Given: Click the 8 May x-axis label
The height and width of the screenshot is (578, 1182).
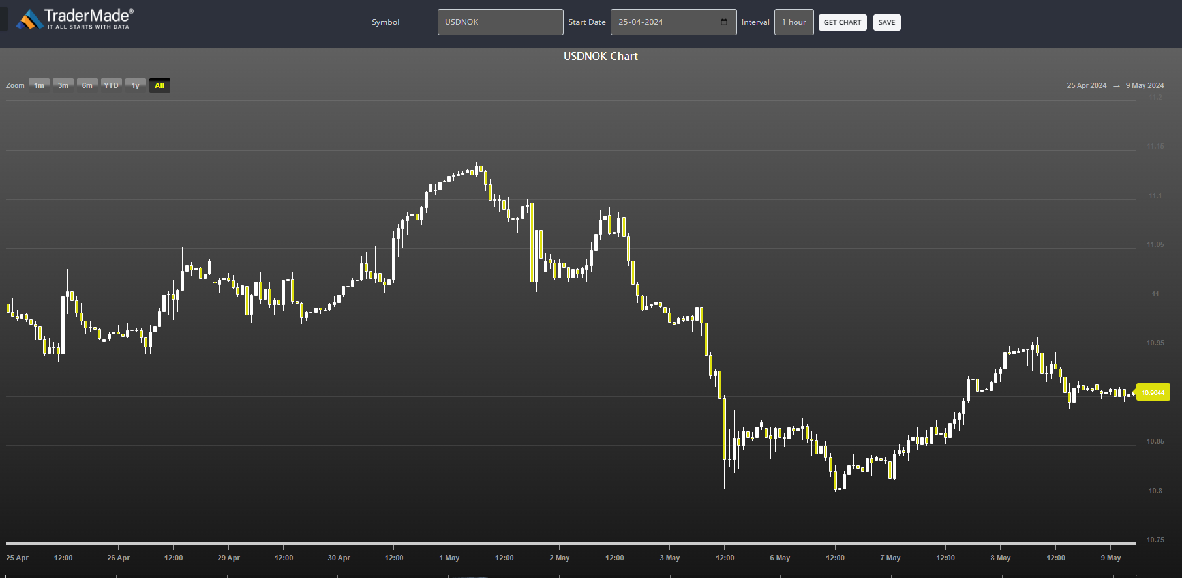Looking at the screenshot, I should (1001, 558).
